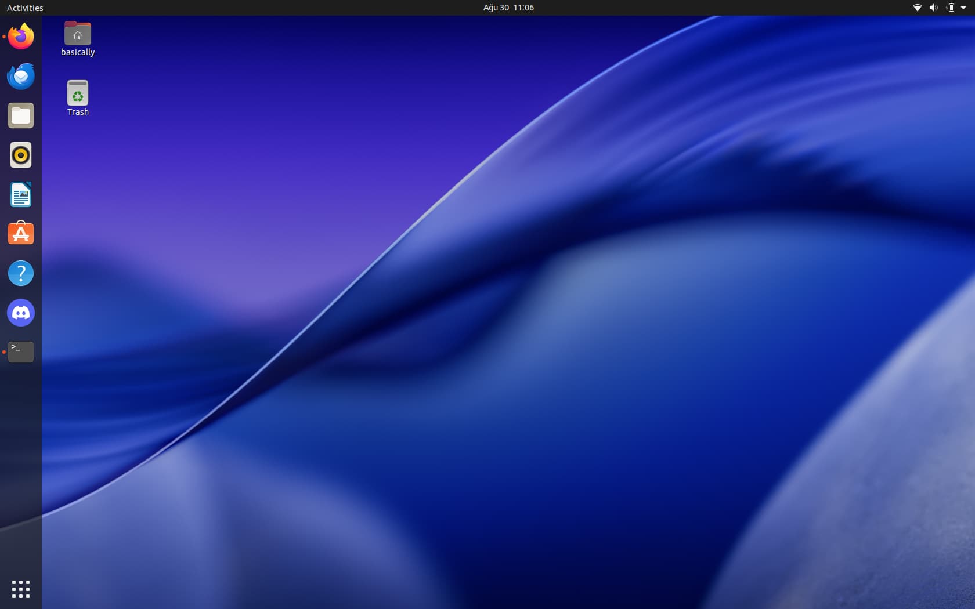
Task: Open LibreOffice Writer from dock
Action: coord(21,194)
